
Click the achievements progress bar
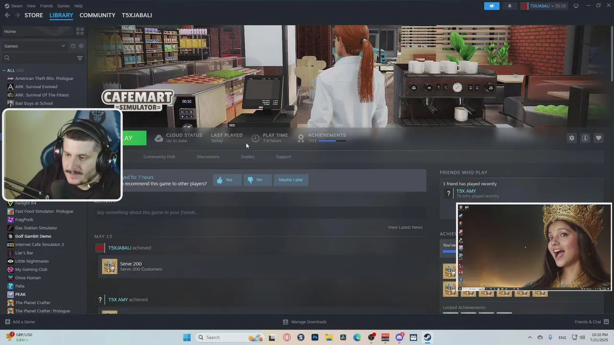[x=332, y=141]
